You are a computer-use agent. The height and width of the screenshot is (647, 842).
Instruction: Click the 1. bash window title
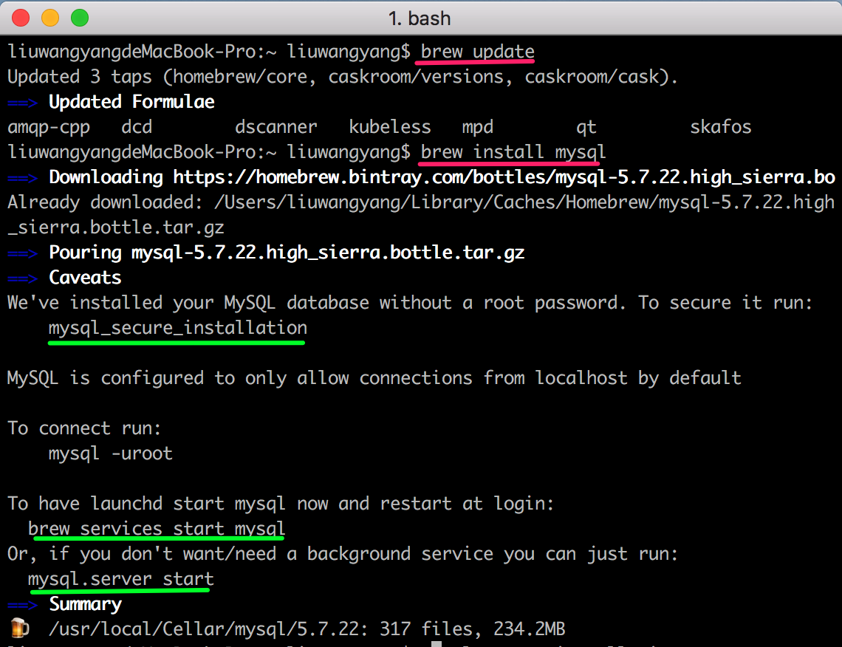coord(421,18)
